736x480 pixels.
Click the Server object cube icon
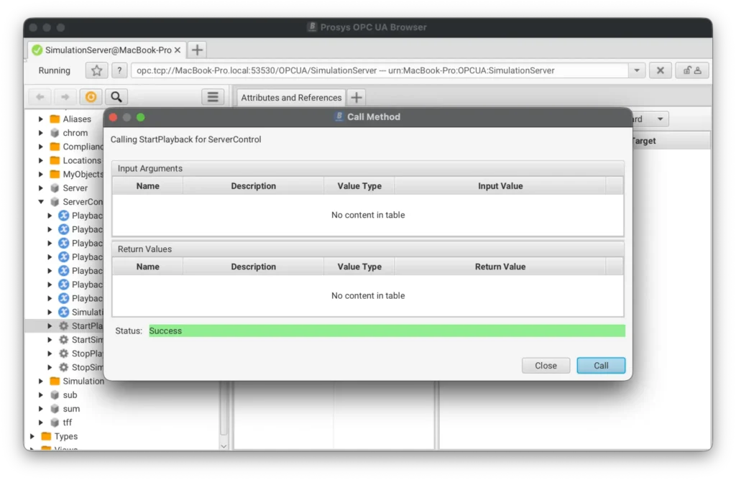click(x=55, y=188)
